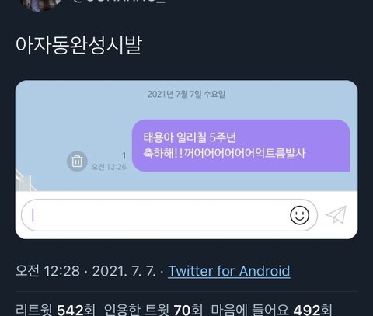Click the chat date header 2021년 7월 7일 수요일
The height and width of the screenshot is (316, 373).
coord(186,94)
